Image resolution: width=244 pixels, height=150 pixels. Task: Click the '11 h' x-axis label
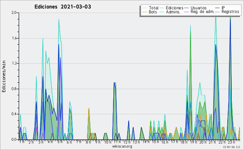[117, 142]
